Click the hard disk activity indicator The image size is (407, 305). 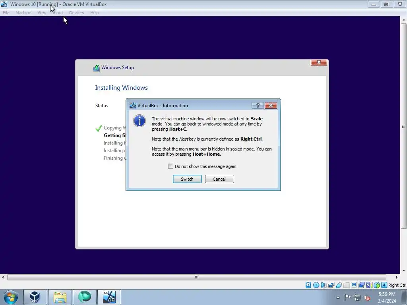click(x=308, y=285)
